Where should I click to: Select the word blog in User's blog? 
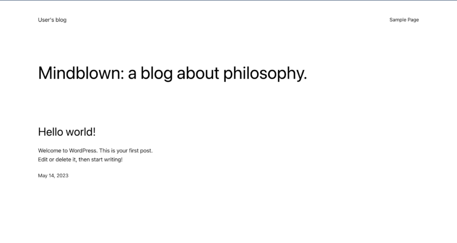61,20
